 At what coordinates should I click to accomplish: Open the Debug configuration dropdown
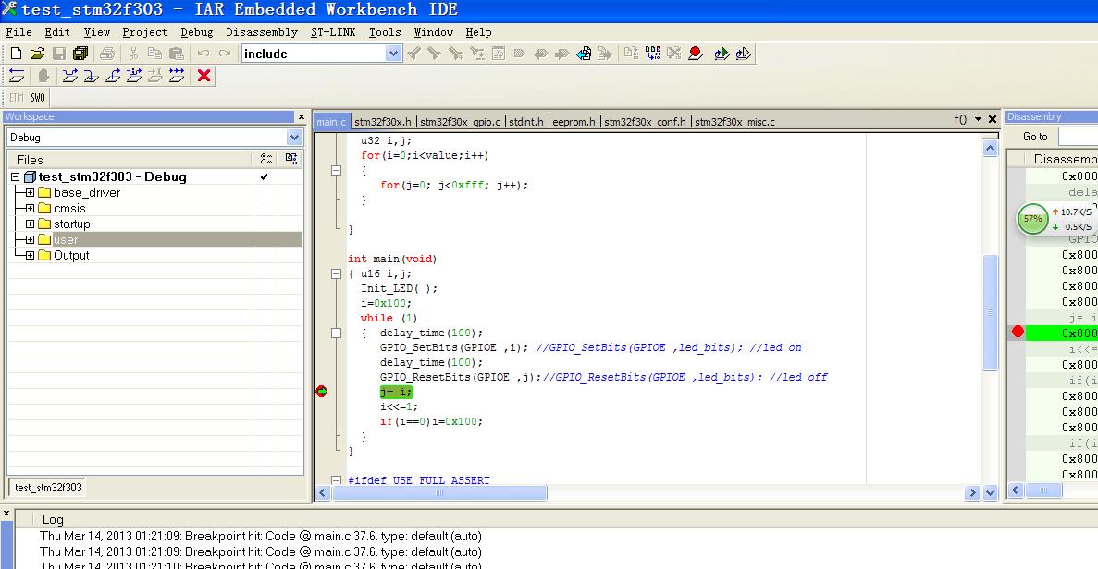coord(294,137)
